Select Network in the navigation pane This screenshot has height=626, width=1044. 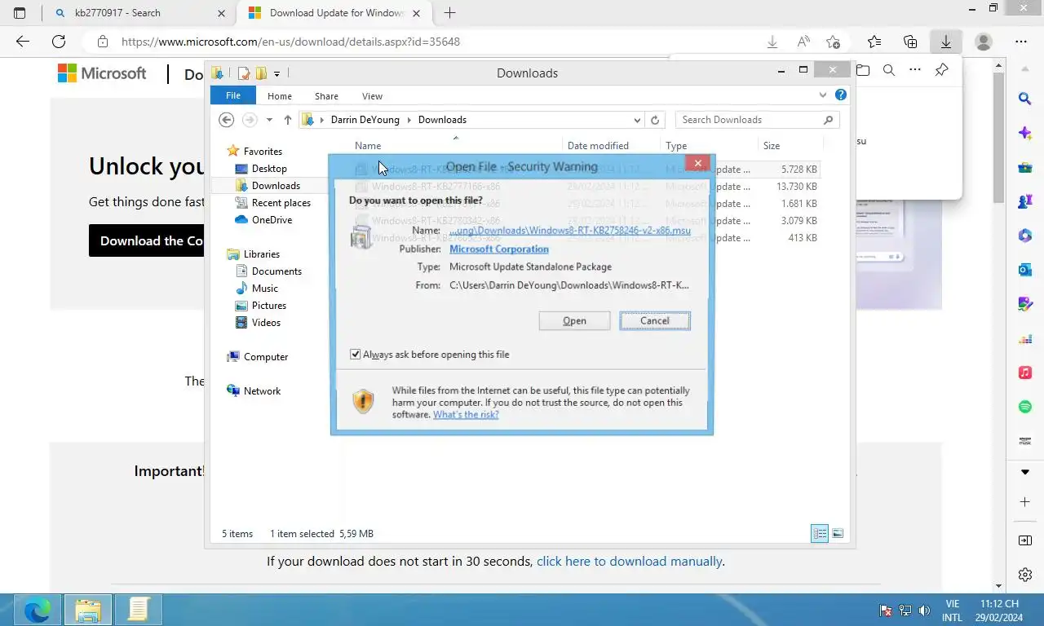pos(262,391)
